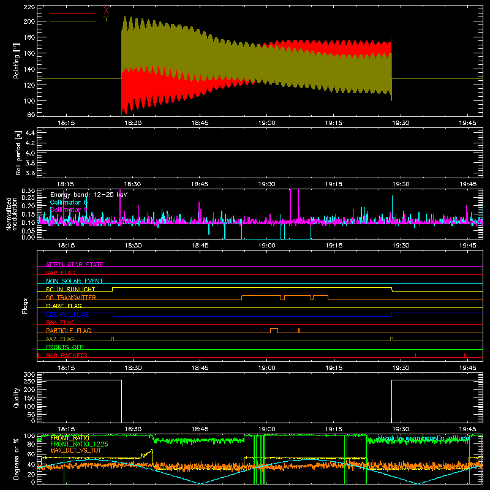
Task: Click the ECLIPSE_FLAG rising step near 19:28
Action: pyautogui.click(x=392, y=314)
